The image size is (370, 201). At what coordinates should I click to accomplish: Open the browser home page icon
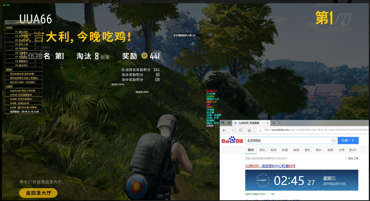click(249, 130)
